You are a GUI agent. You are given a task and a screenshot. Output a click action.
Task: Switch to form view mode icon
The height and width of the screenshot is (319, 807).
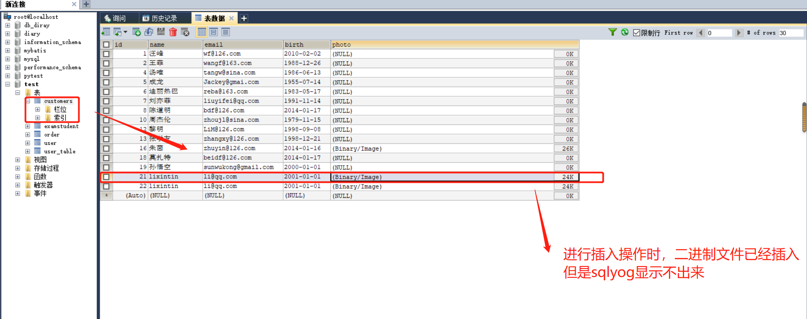point(214,32)
